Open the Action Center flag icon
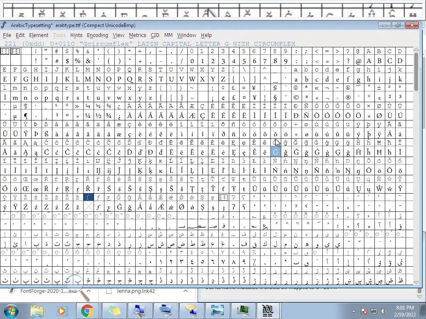The width and height of the screenshot is (426, 319). [364, 311]
